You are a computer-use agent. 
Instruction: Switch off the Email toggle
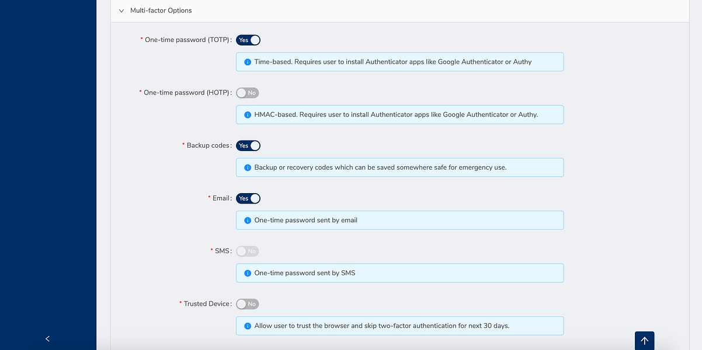coord(248,198)
